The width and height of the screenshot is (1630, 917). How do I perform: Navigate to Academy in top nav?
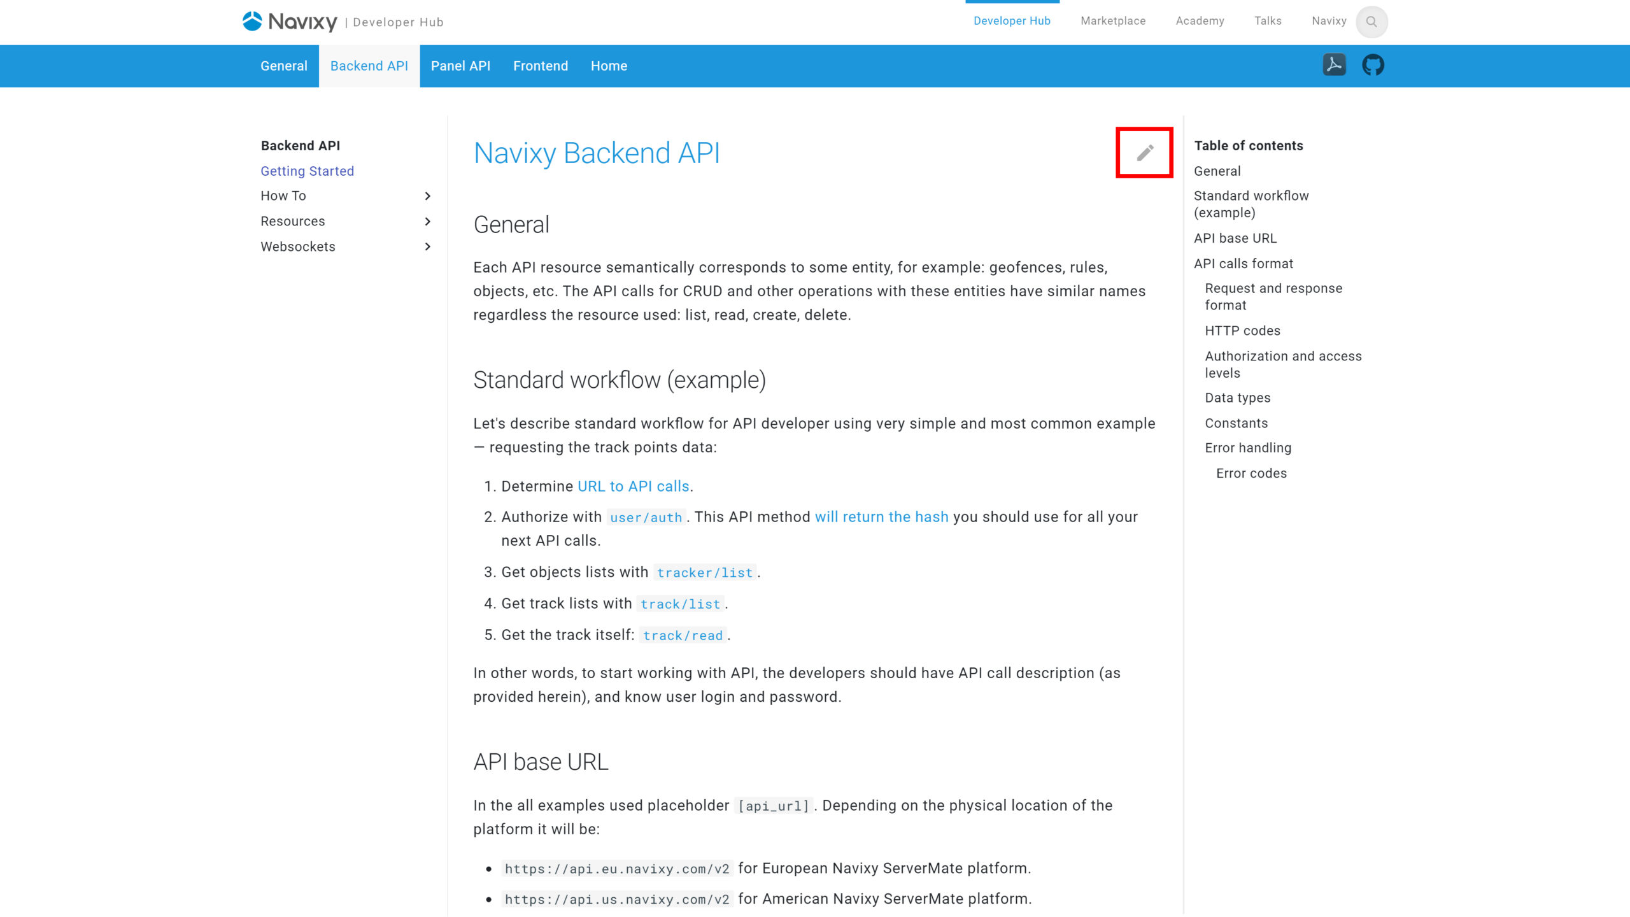click(1200, 21)
